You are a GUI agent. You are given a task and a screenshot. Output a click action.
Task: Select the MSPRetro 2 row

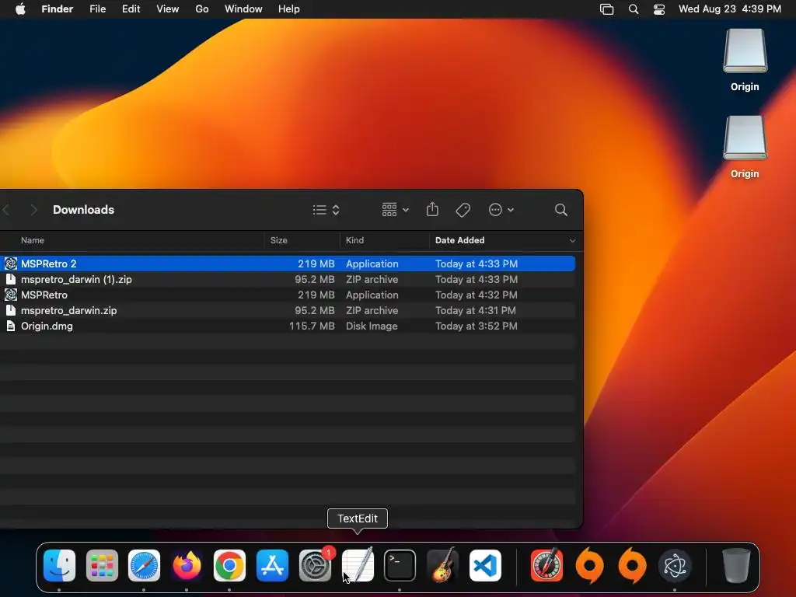(x=288, y=264)
